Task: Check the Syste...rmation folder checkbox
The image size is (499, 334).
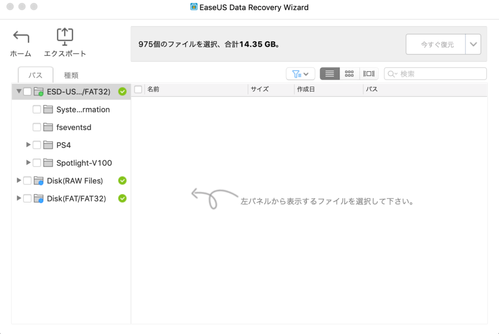Action: pyautogui.click(x=37, y=110)
